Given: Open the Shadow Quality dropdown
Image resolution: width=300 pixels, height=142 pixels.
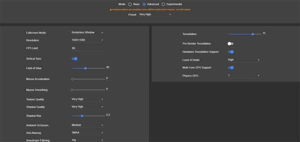Looking at the screenshot, I should click(88, 107).
